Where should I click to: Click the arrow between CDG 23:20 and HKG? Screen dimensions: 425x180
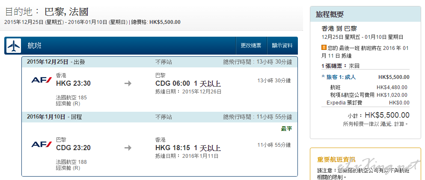tap(128, 148)
